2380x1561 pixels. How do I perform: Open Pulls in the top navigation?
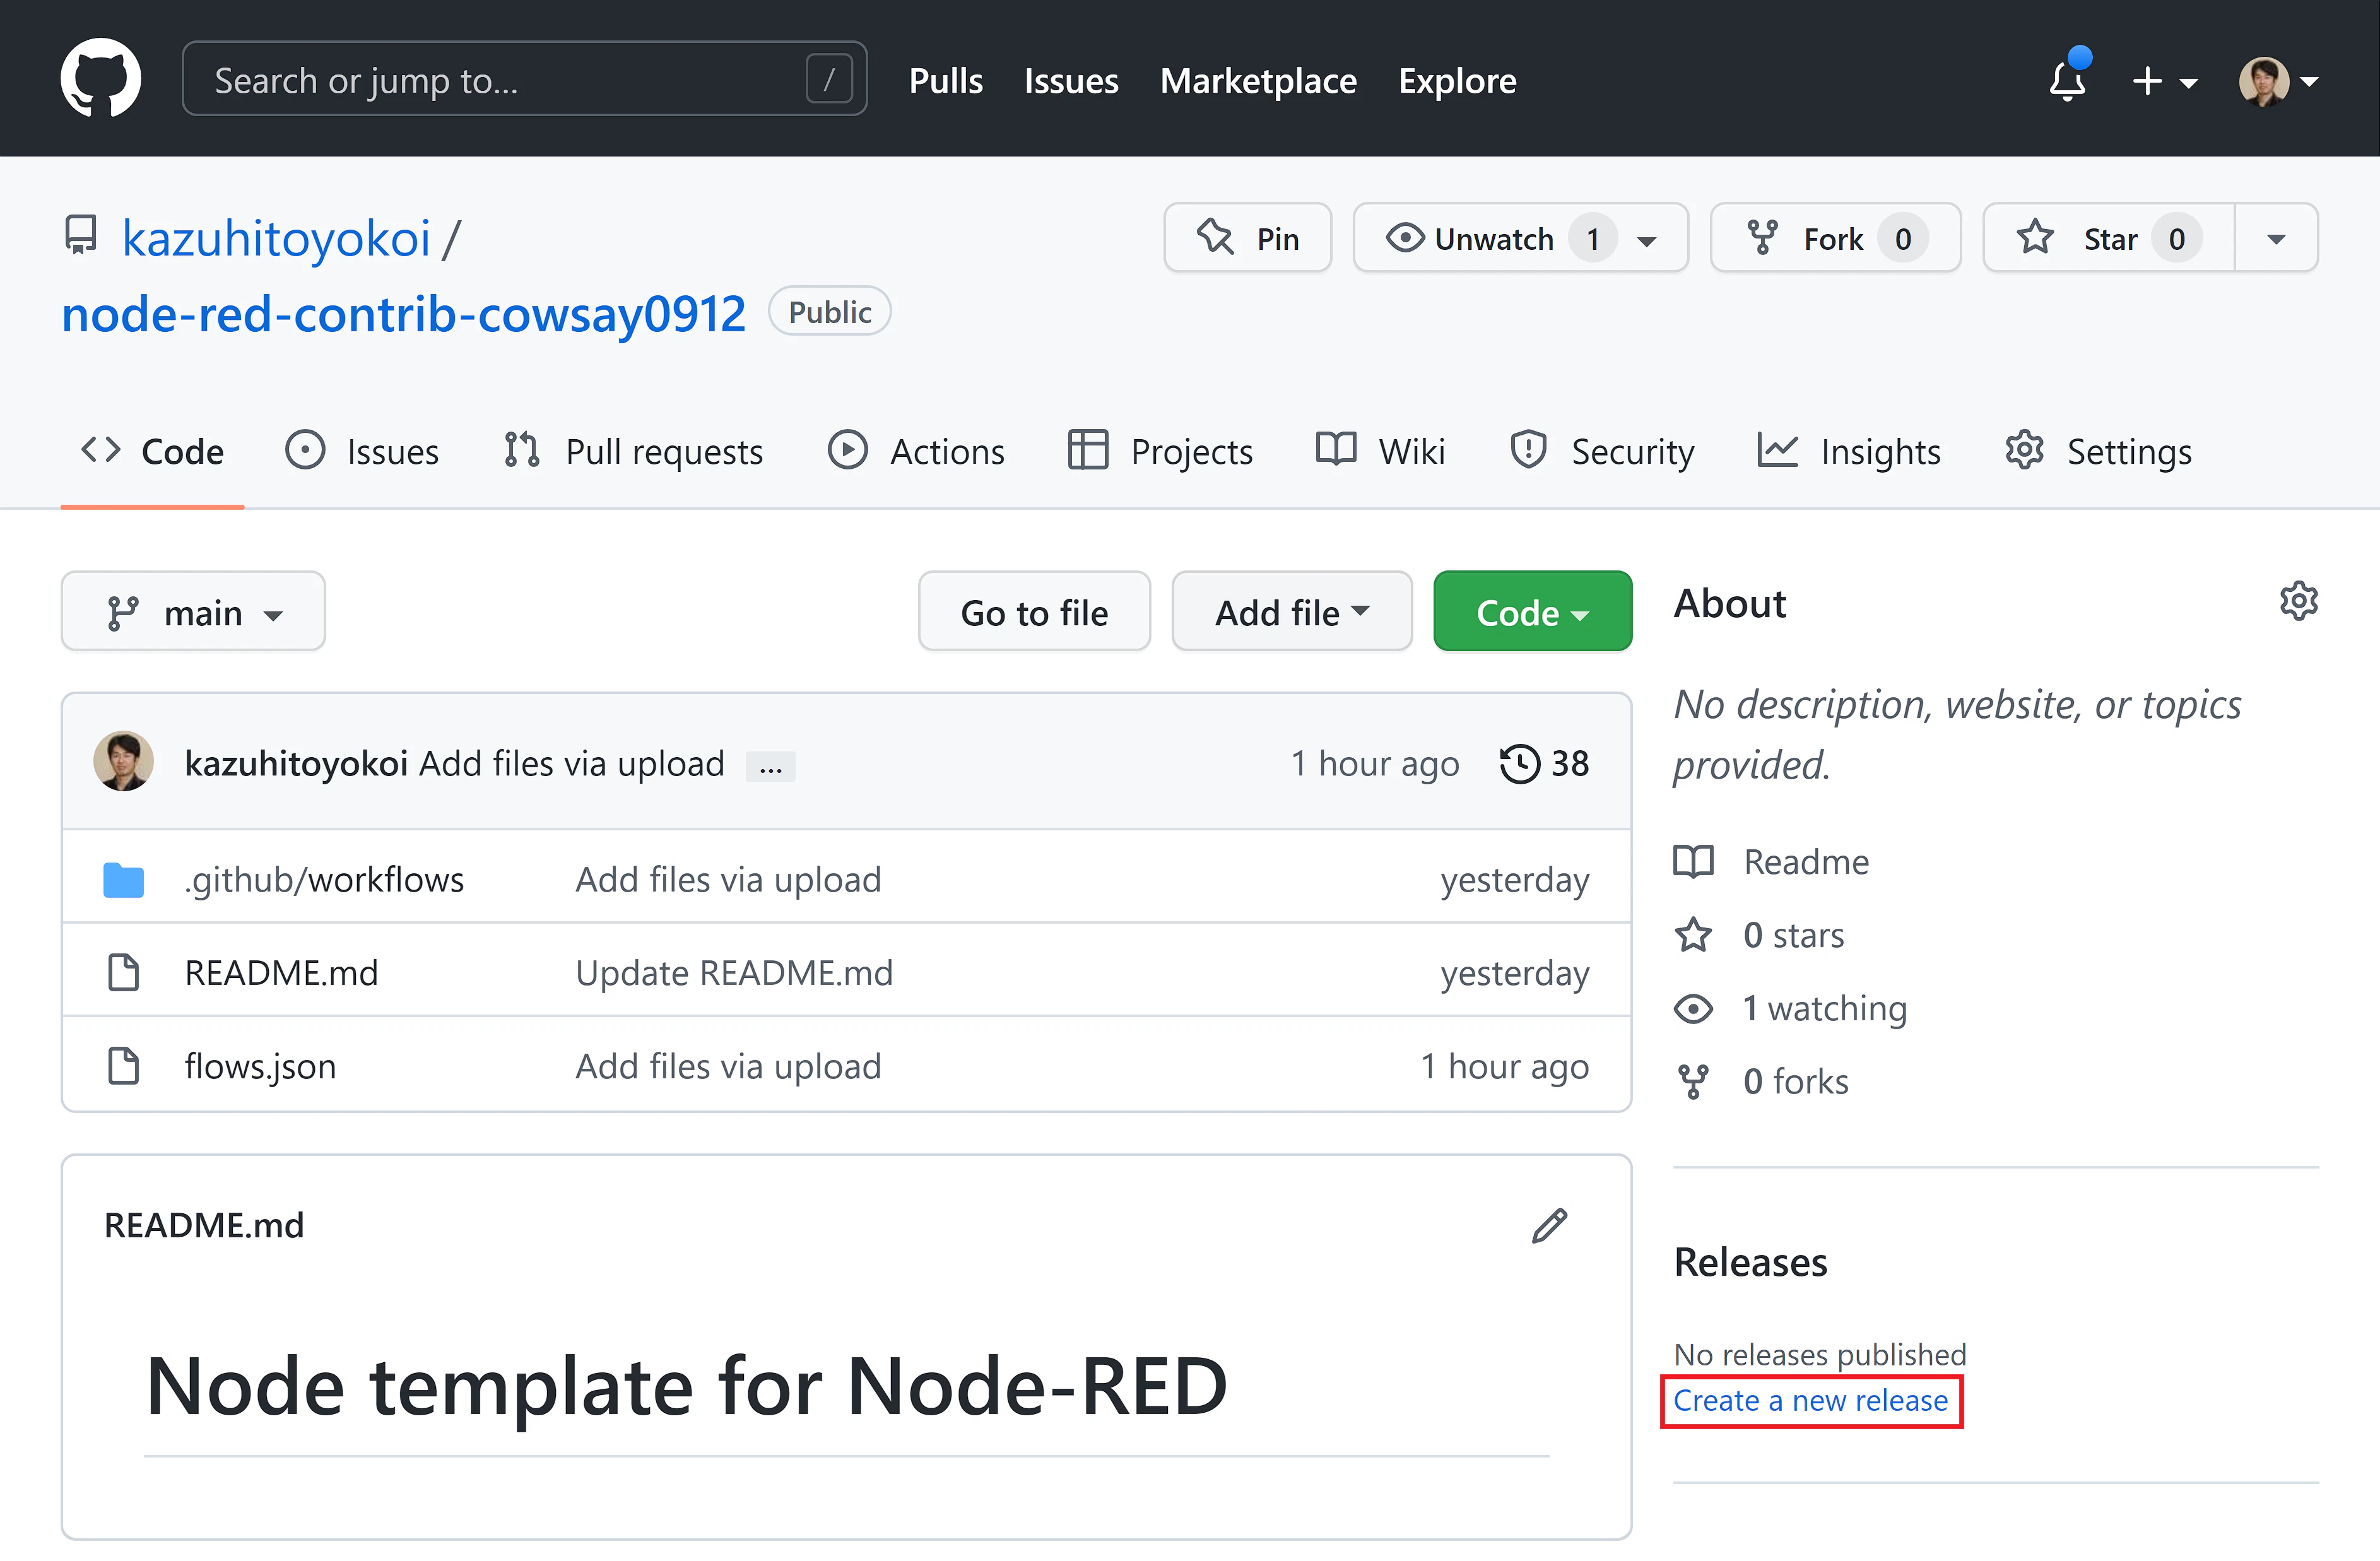tap(945, 80)
